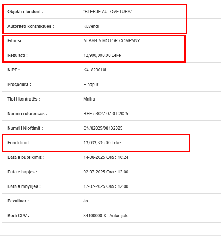Screen dimensions: 221x238
Task: Click the "Autoriteti kontraktues" label
Action: point(31,26)
